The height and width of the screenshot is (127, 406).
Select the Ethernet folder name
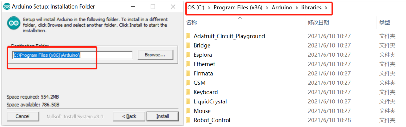tap(204, 64)
